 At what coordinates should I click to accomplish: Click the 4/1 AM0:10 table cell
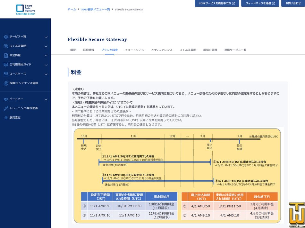pyautogui.click(x=230, y=216)
